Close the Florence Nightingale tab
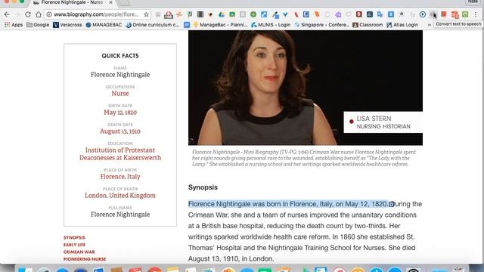This screenshot has width=484, height=272. [110, 2]
